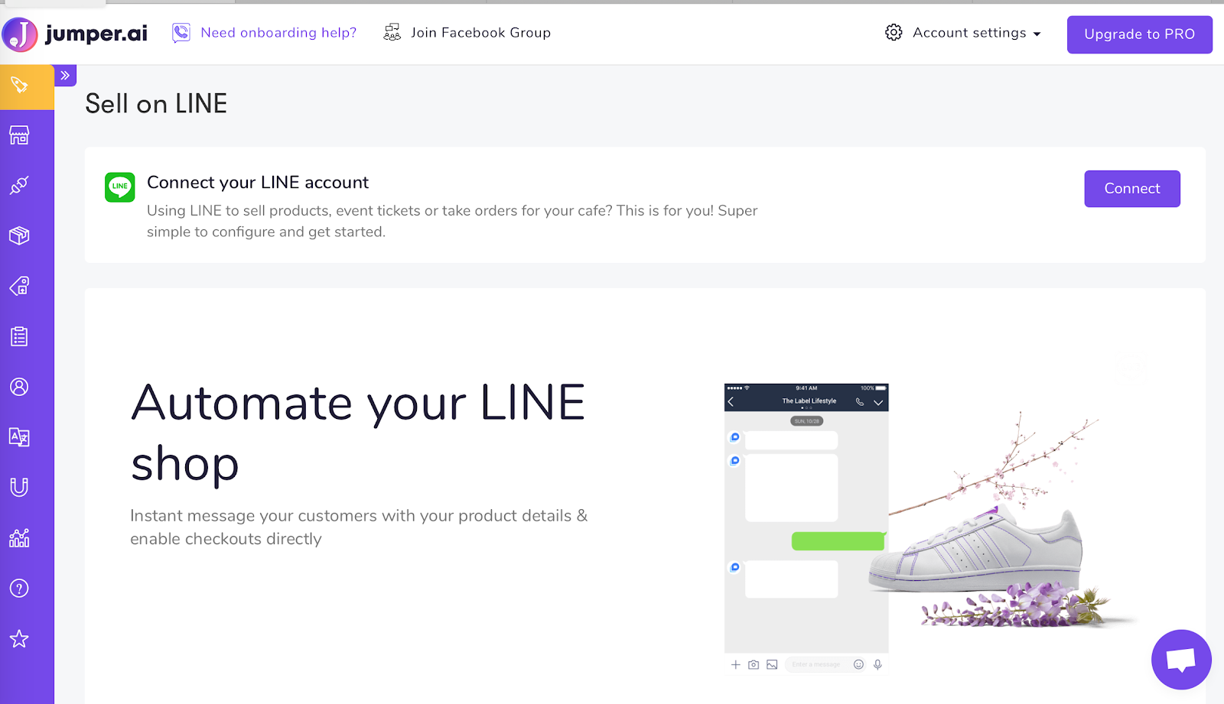Open the storefront sidebar icon
1224x704 pixels.
tap(19, 135)
